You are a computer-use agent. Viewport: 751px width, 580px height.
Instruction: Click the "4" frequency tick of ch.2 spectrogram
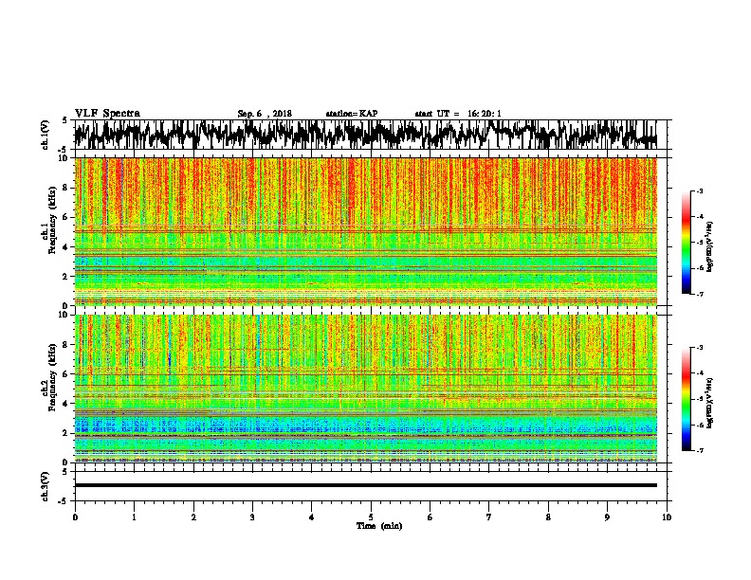pyautogui.click(x=66, y=404)
